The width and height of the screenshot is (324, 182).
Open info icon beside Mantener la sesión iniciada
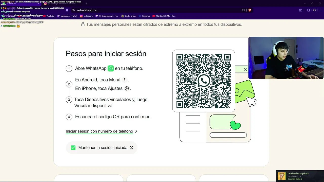pos(131,148)
